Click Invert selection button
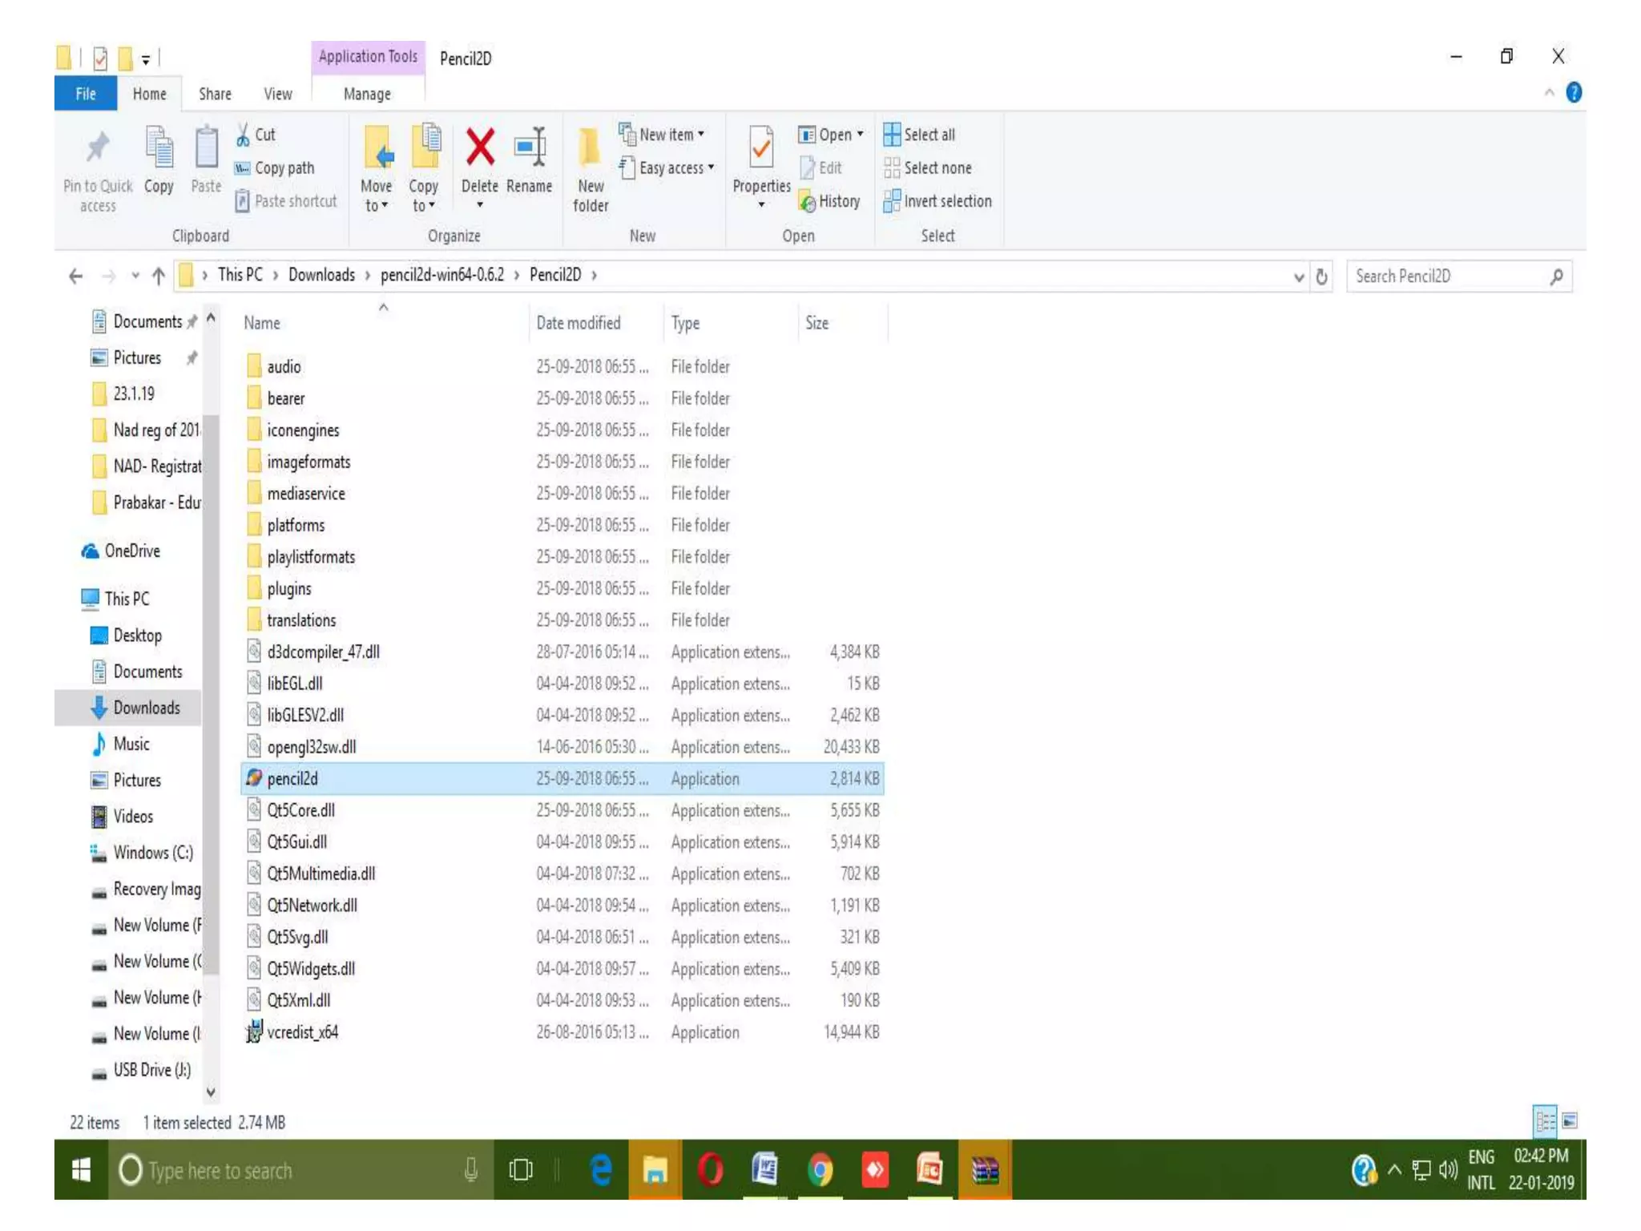The width and height of the screenshot is (1641, 1231). [x=937, y=201]
